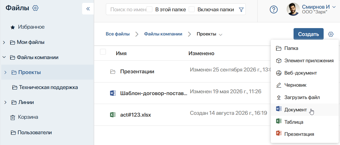Enable the 'Включая папки' checkbox
The image size is (340, 145).
(192, 9)
